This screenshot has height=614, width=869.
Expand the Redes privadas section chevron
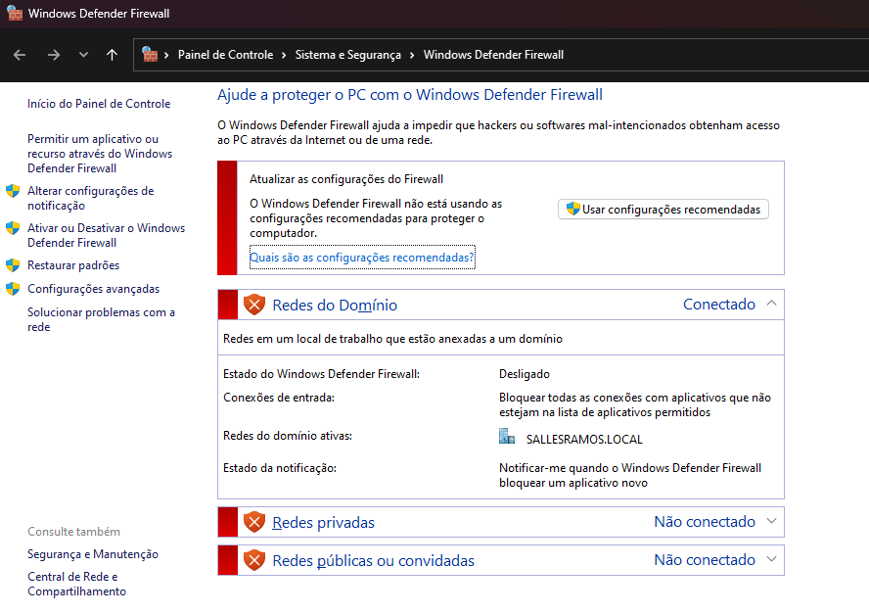771,521
